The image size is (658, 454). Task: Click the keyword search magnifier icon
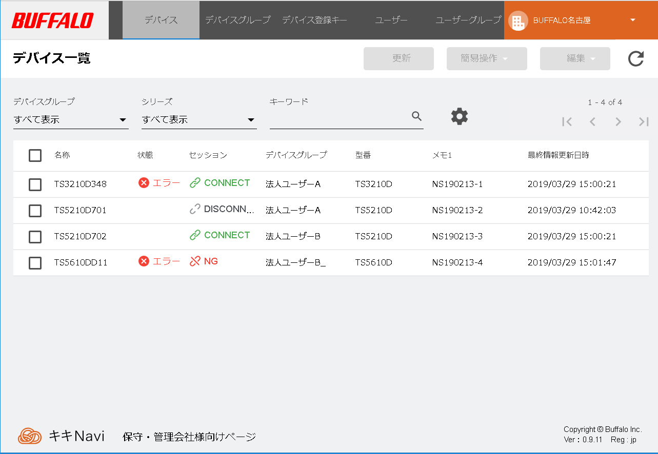coord(417,116)
